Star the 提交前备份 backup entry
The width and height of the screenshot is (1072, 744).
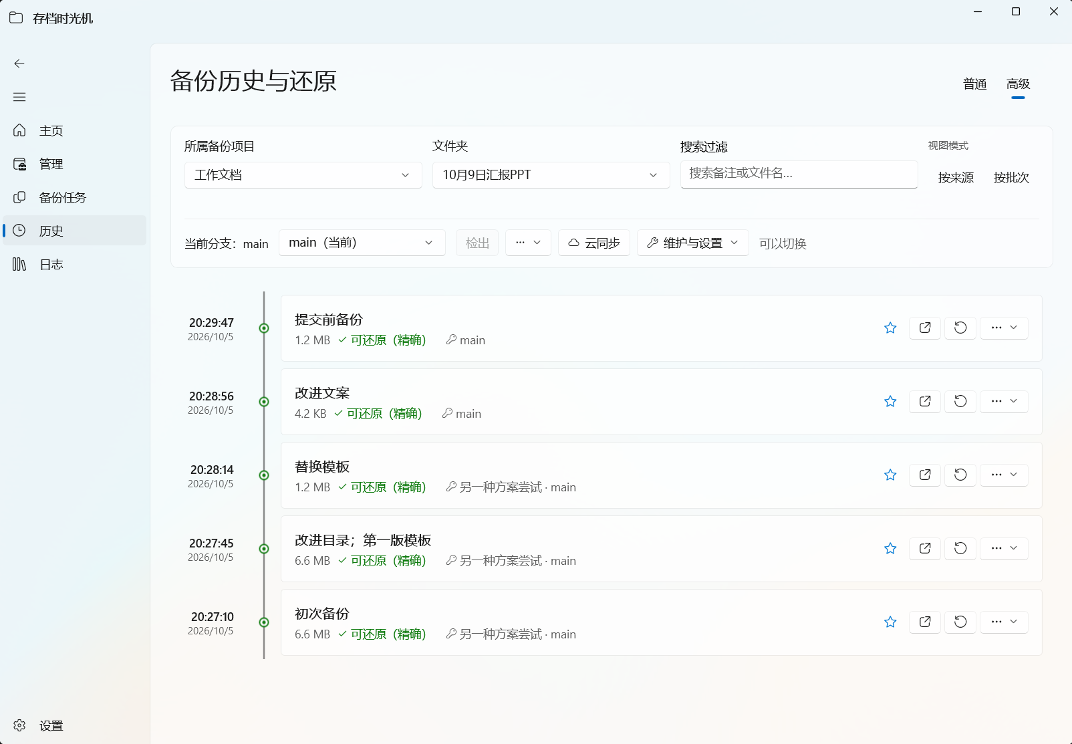(890, 328)
